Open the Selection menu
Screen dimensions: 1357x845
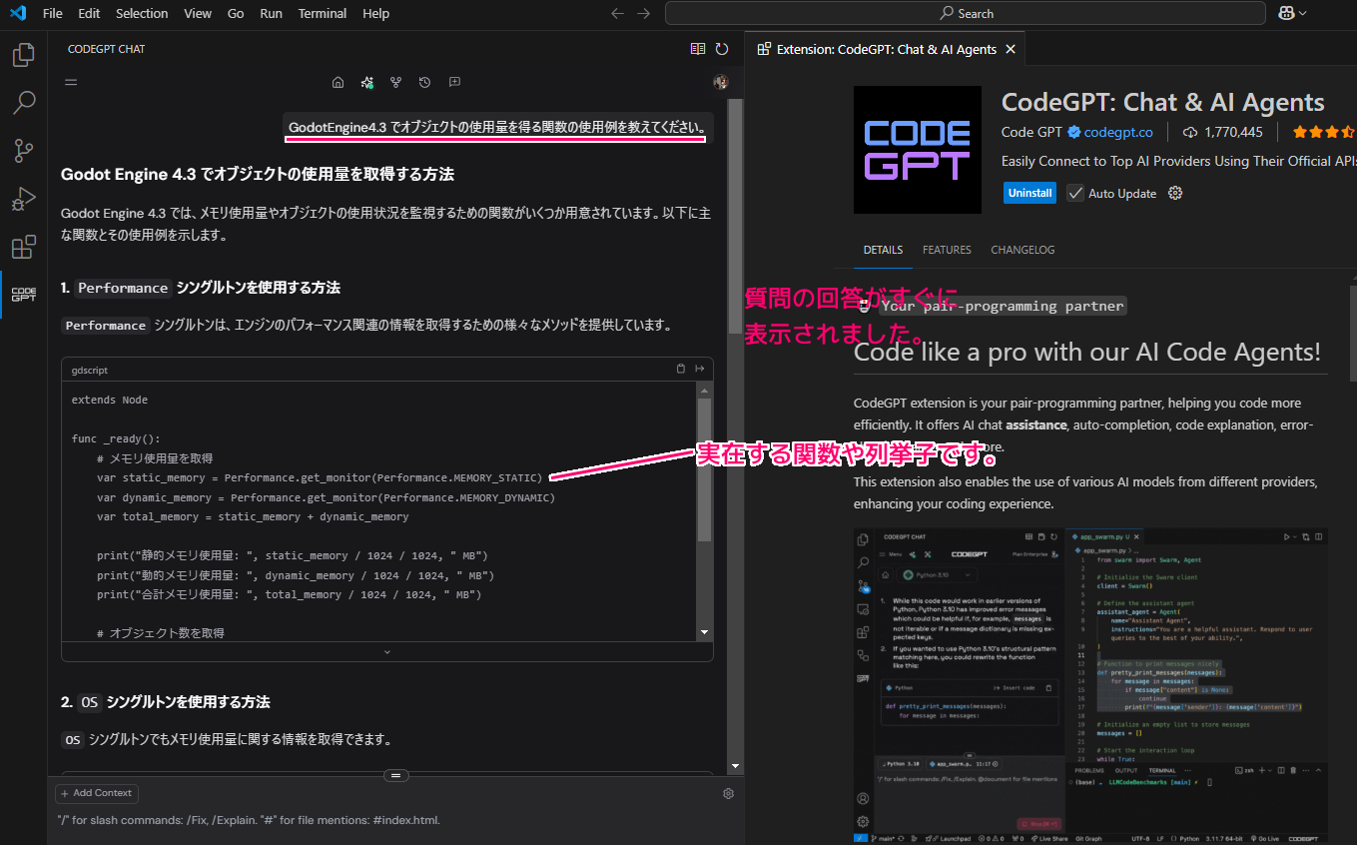[142, 13]
